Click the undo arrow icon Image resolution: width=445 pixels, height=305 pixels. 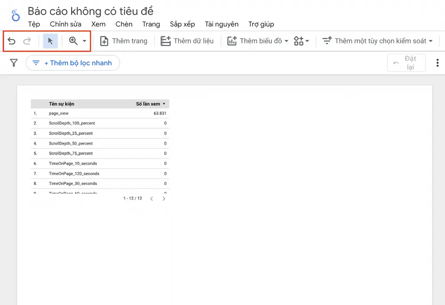12,41
